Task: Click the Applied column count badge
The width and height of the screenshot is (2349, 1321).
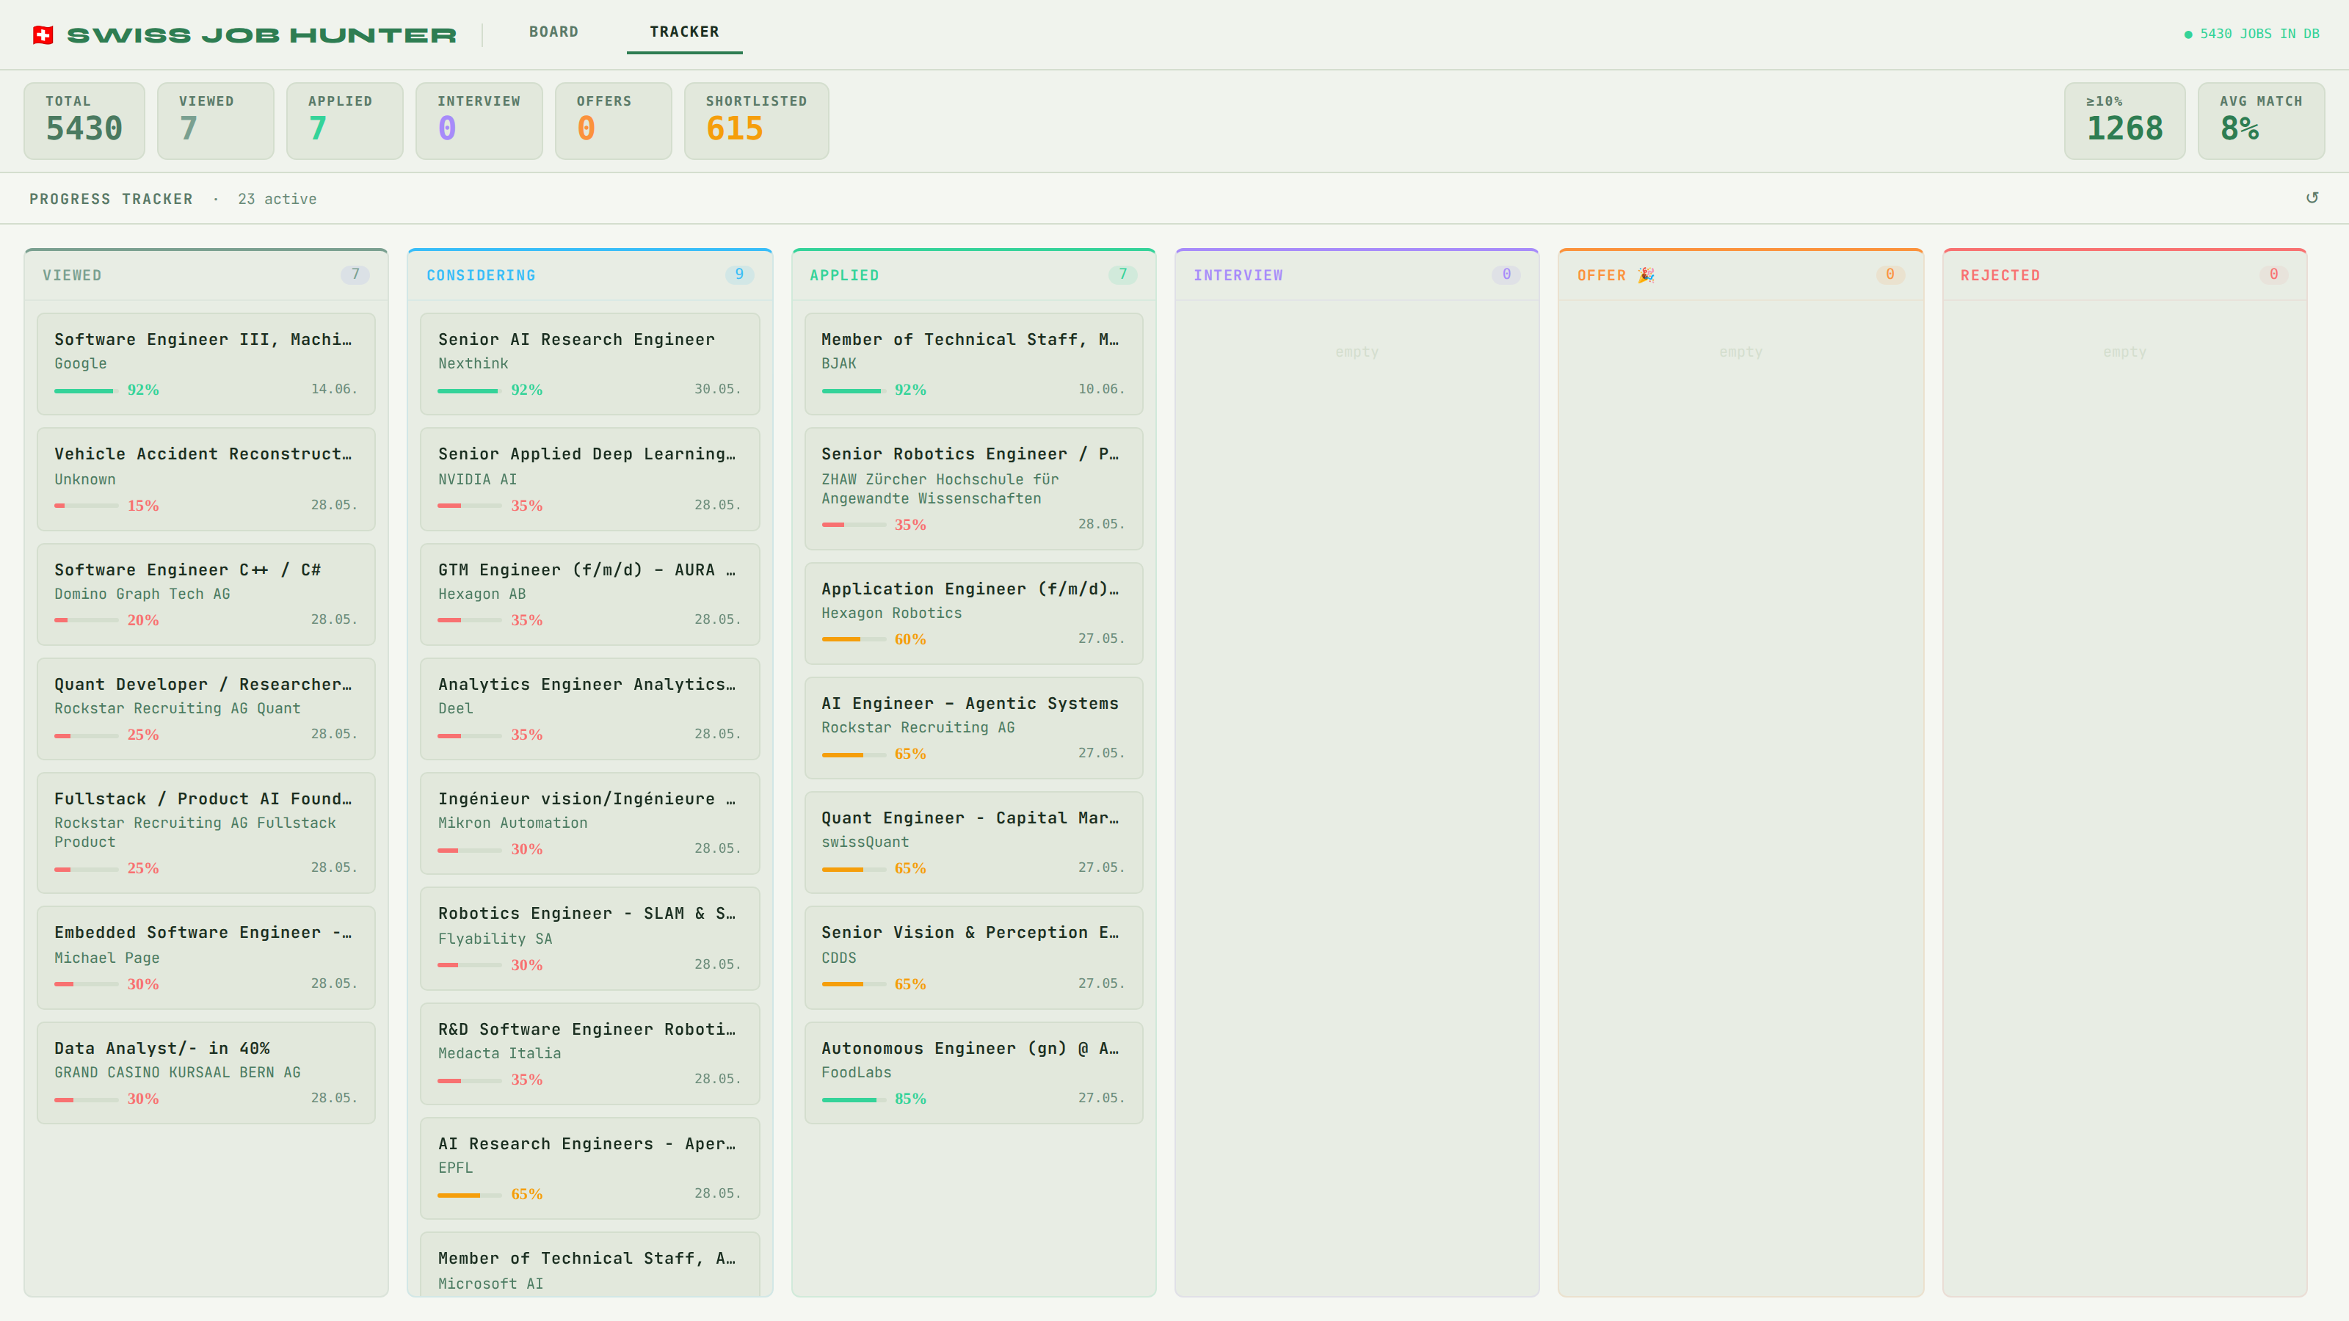Action: (1123, 274)
